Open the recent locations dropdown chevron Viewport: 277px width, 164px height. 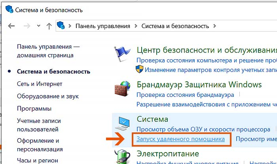(38, 26)
